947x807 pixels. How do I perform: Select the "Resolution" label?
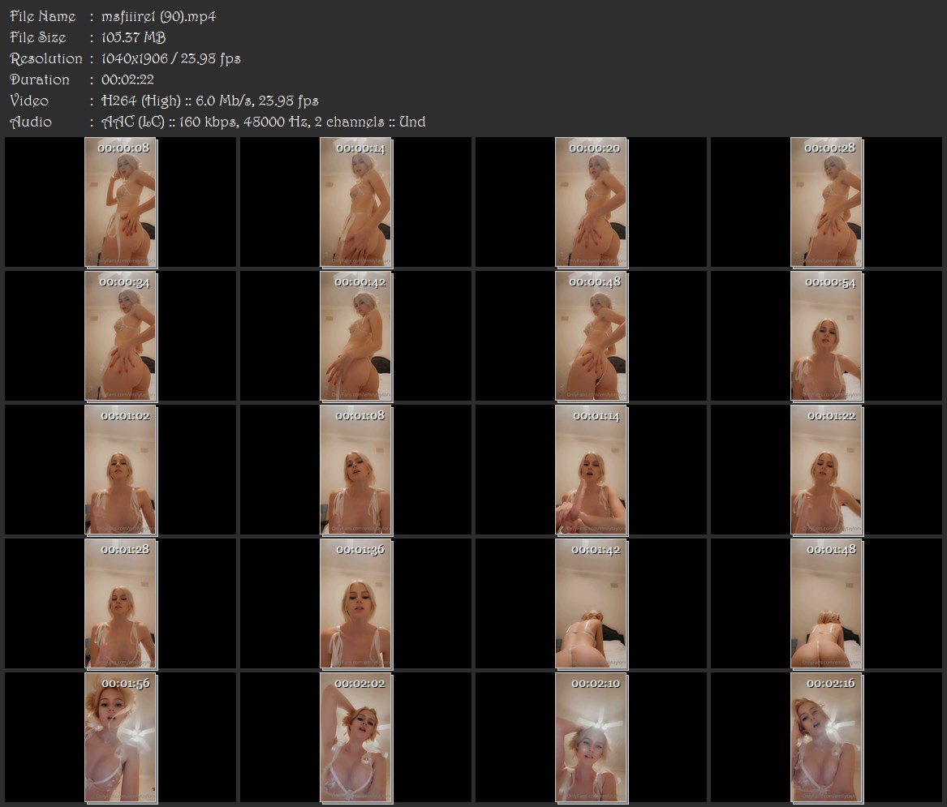(x=46, y=58)
